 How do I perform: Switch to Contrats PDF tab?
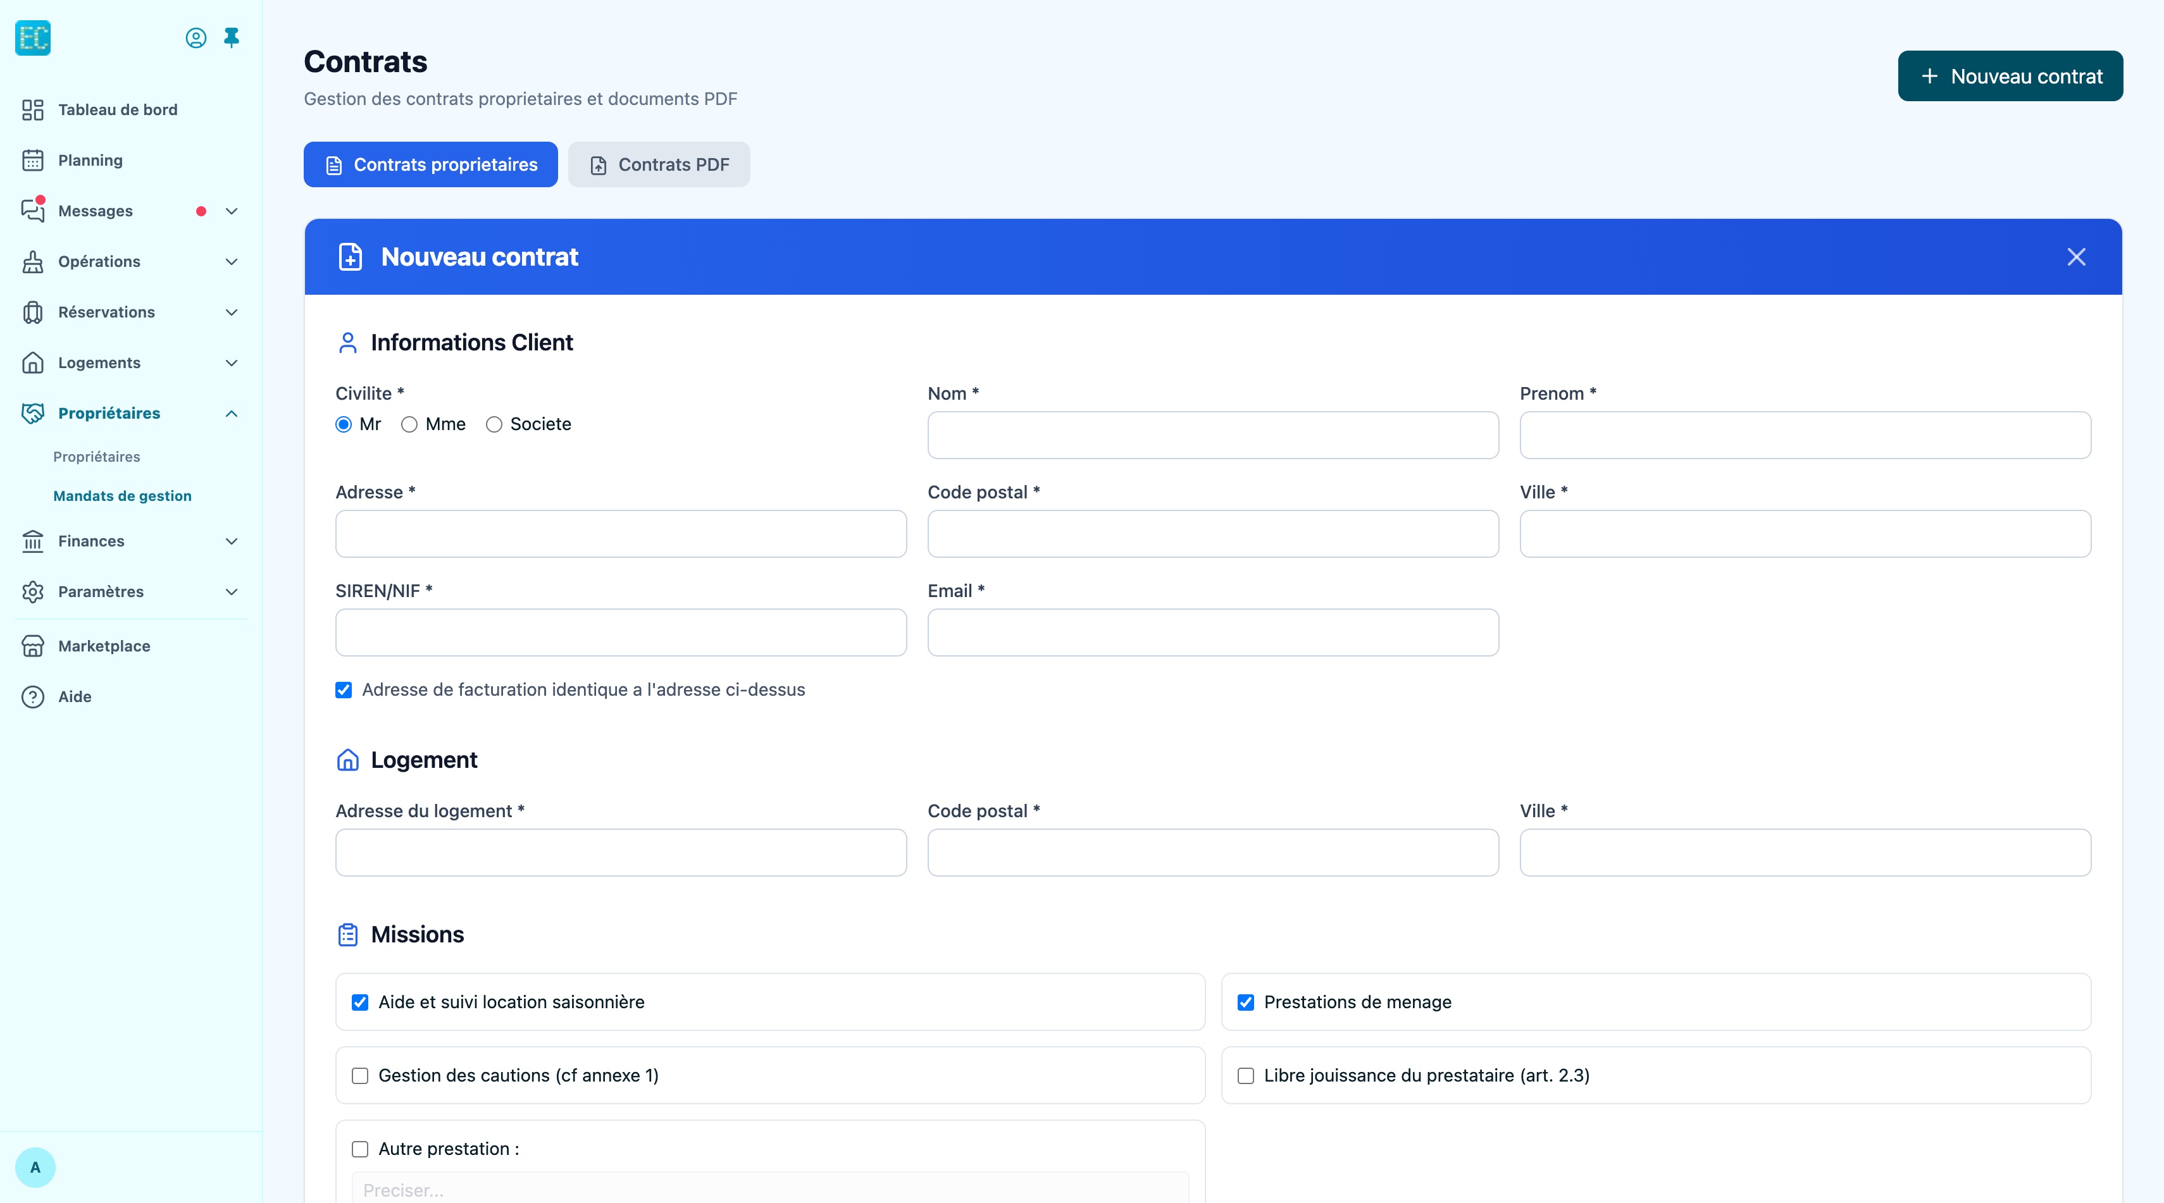[x=659, y=164]
